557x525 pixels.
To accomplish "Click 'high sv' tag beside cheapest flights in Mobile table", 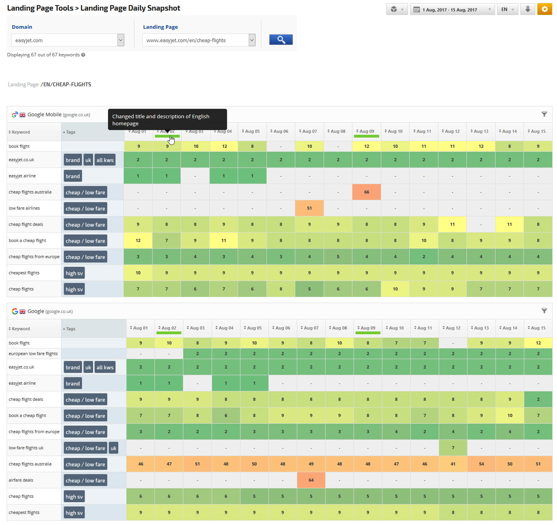I will tap(74, 273).
